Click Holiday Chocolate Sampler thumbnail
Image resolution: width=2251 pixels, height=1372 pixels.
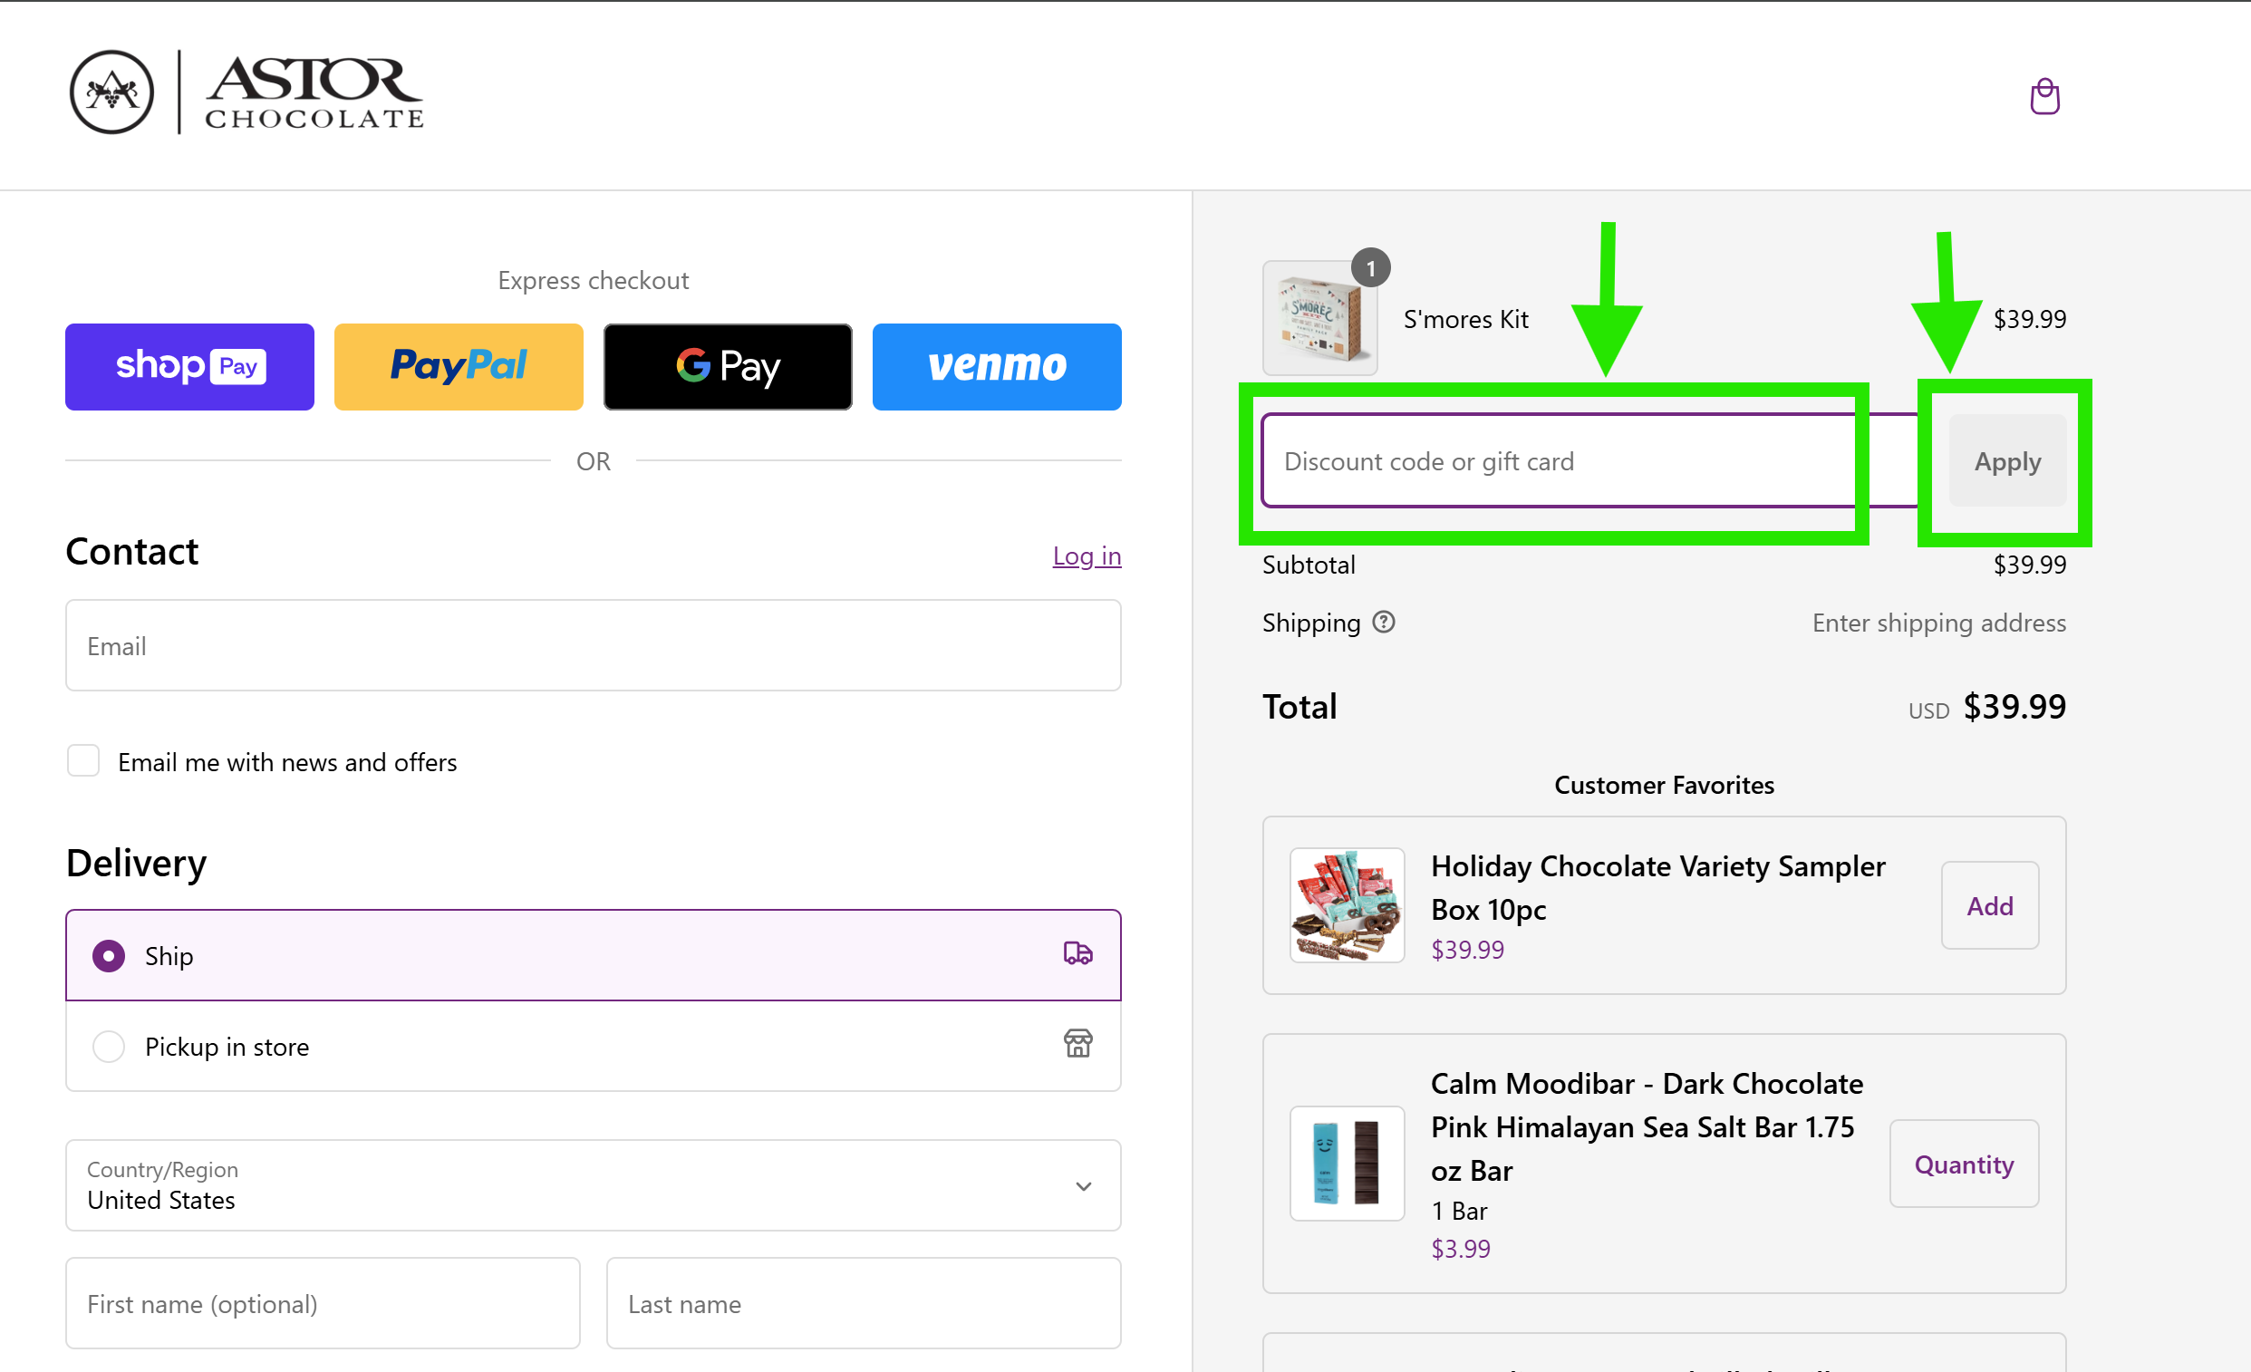pos(1347,905)
